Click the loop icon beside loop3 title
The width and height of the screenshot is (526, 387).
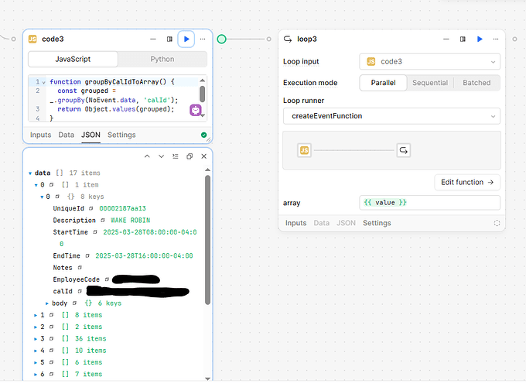coord(288,39)
